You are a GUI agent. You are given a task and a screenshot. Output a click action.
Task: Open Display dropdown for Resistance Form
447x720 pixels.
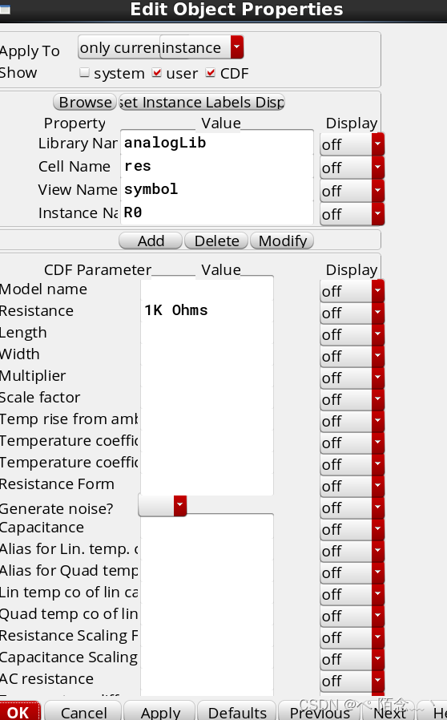[x=352, y=486]
